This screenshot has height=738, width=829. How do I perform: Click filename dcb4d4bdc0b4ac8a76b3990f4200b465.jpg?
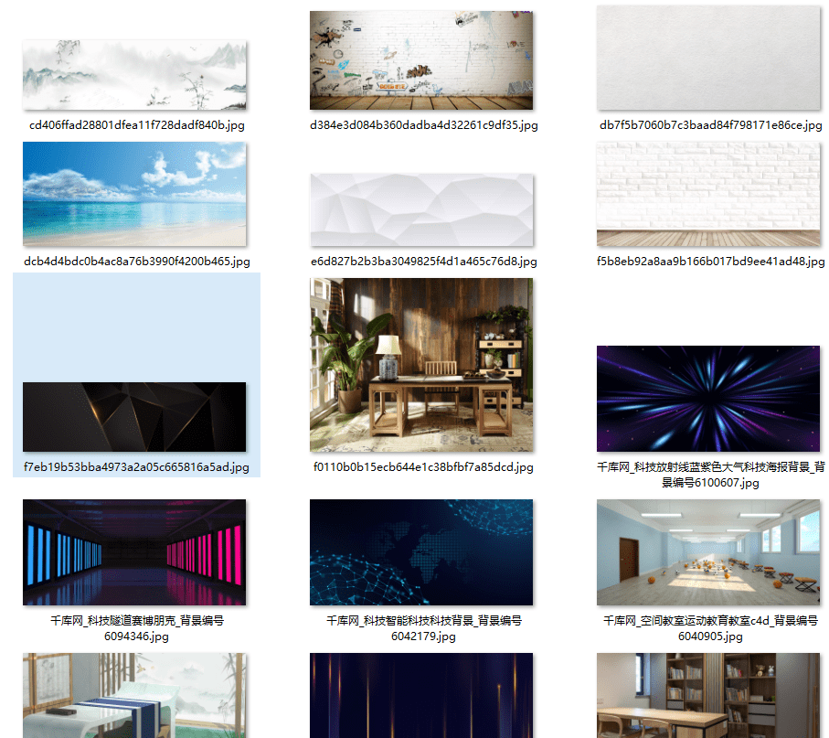(137, 262)
